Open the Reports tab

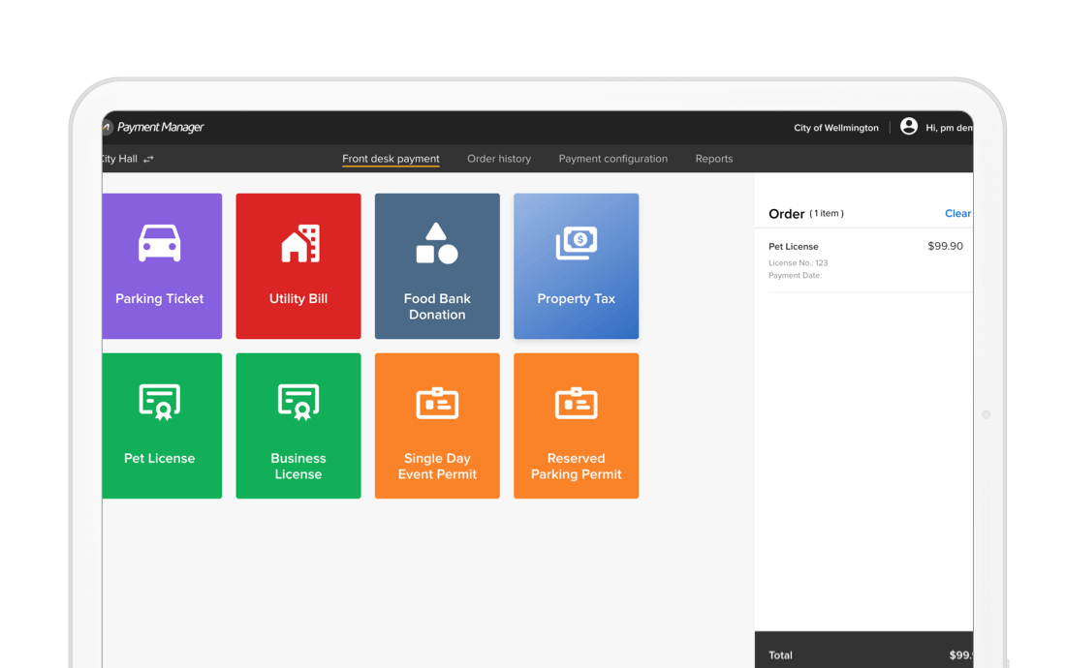pos(714,159)
